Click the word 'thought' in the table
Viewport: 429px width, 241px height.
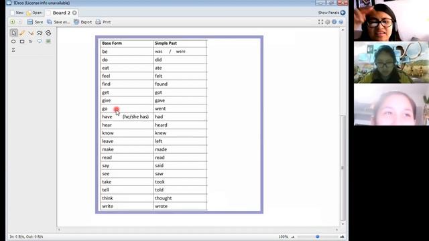click(164, 198)
